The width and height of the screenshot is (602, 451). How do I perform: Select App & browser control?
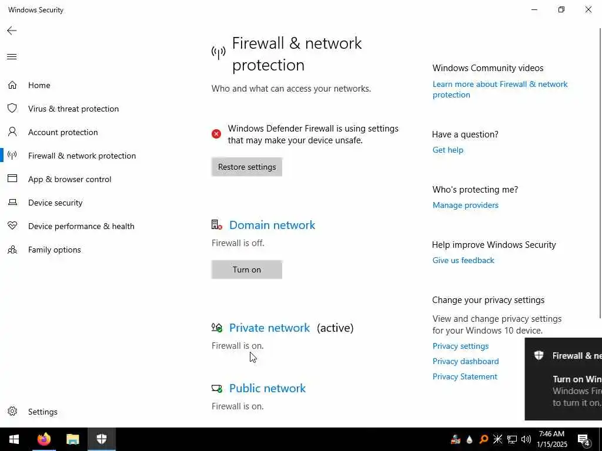(x=69, y=179)
